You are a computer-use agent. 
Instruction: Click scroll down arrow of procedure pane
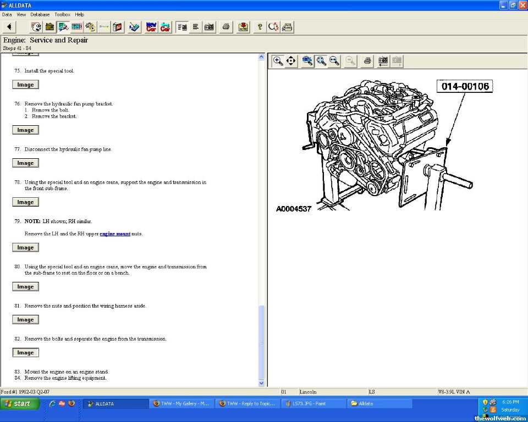(x=261, y=382)
